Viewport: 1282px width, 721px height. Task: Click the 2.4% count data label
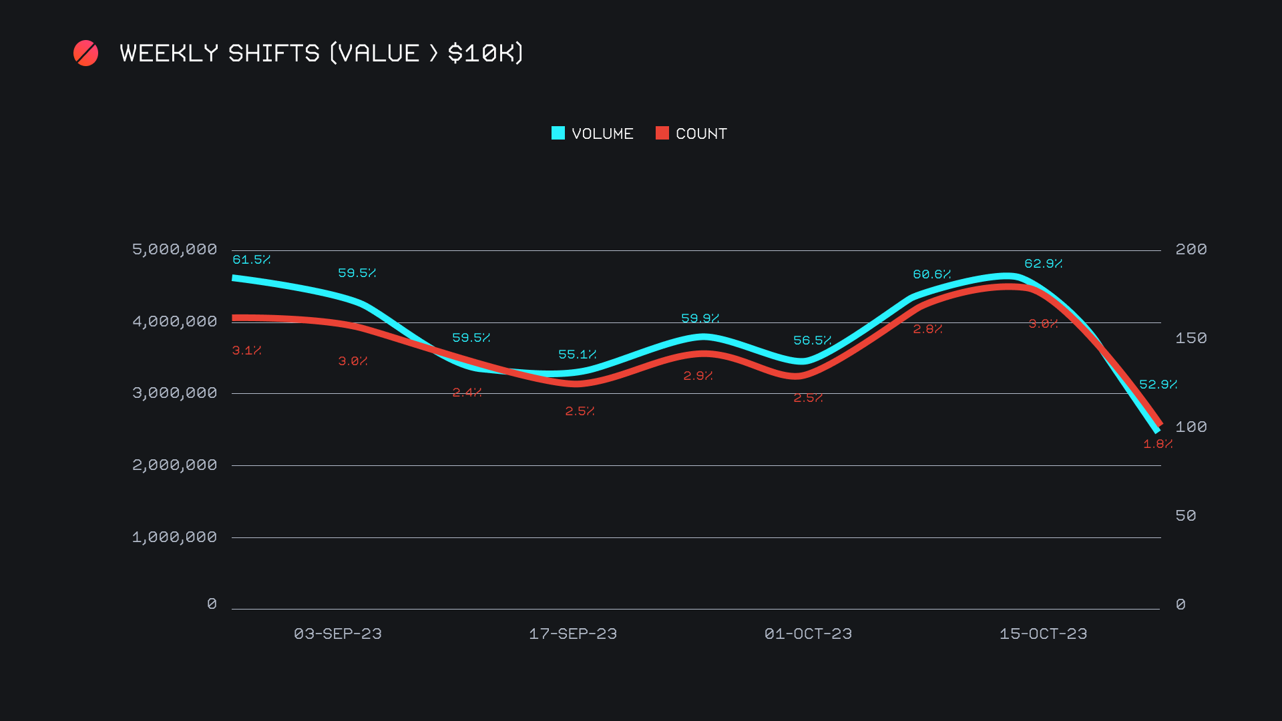pos(467,393)
